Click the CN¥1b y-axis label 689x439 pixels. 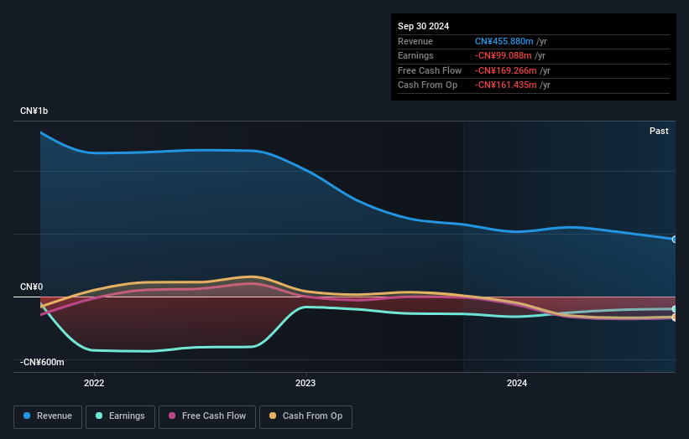(34, 111)
